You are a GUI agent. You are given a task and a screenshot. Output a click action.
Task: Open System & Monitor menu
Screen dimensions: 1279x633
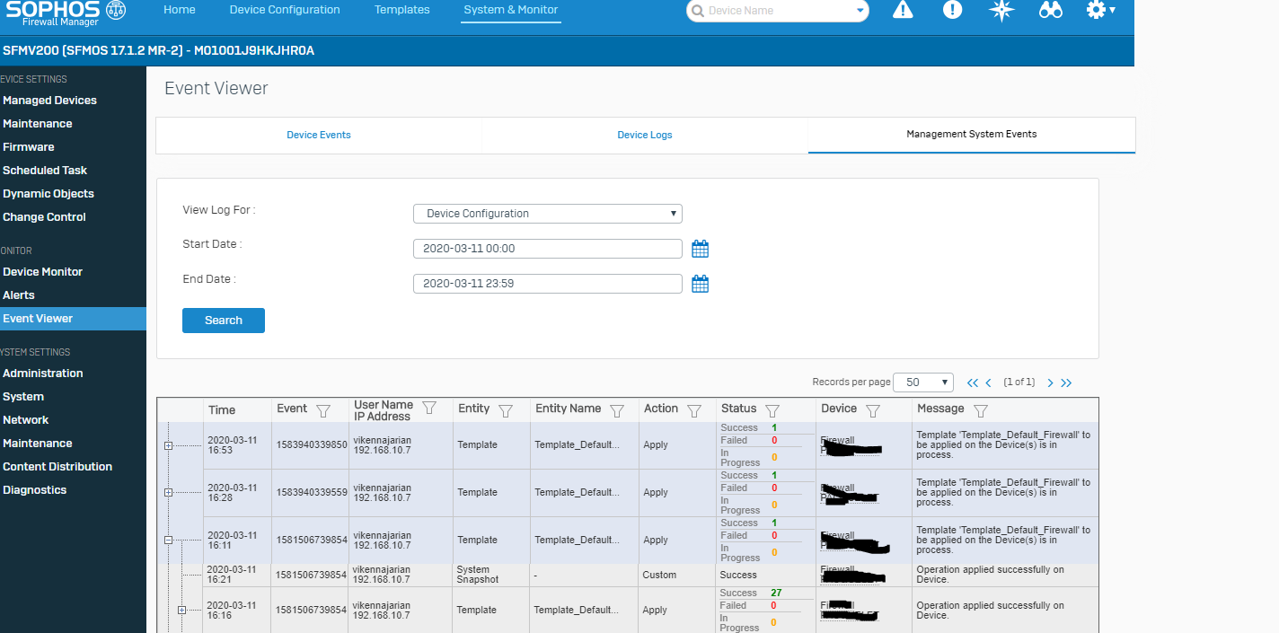click(511, 10)
